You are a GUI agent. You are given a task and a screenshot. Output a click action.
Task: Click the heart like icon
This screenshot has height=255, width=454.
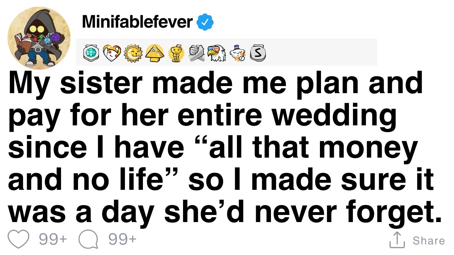point(18,240)
